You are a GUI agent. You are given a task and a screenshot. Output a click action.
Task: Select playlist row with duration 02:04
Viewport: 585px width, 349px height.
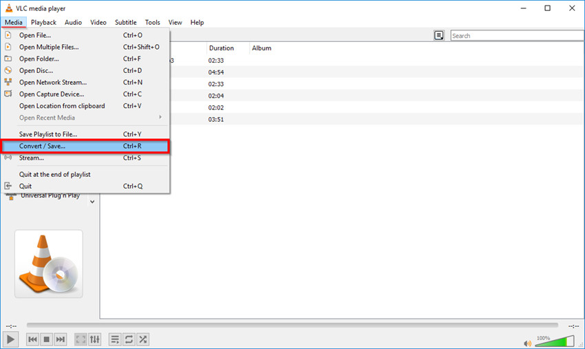tap(377, 96)
